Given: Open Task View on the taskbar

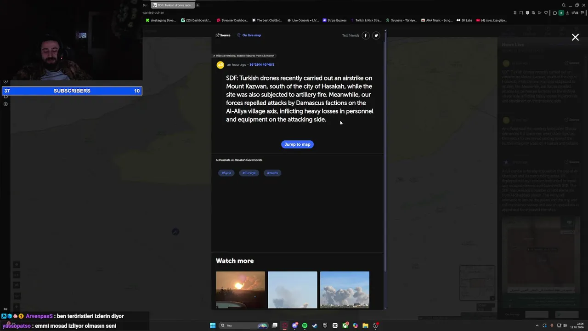Looking at the screenshot, I should coord(275,325).
